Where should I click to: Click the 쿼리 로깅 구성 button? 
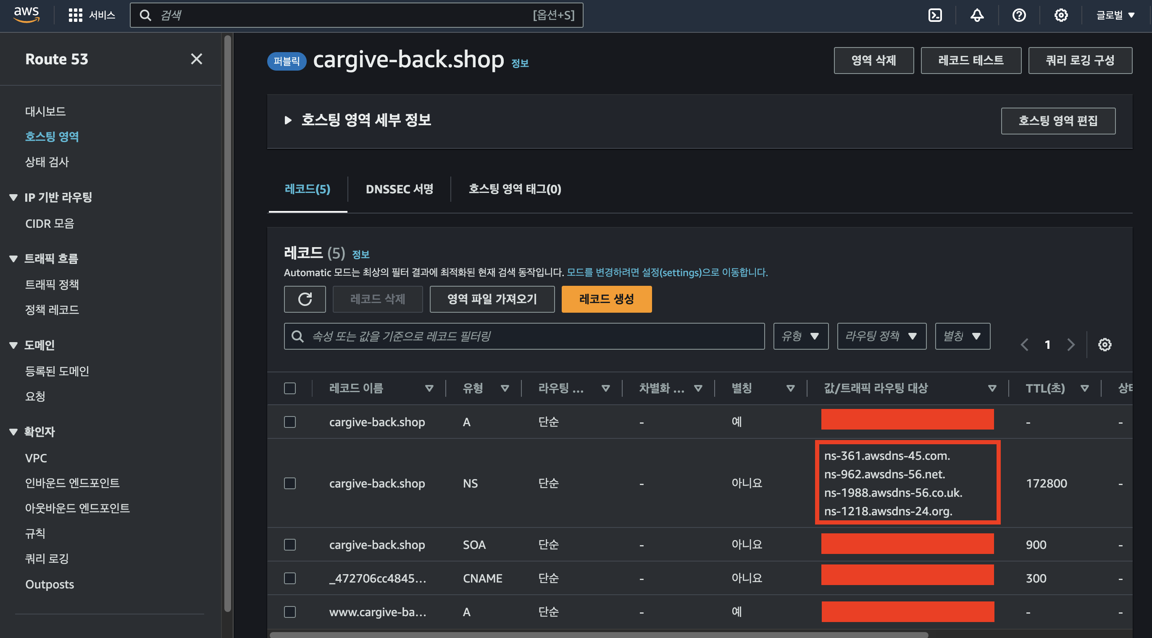coord(1080,60)
